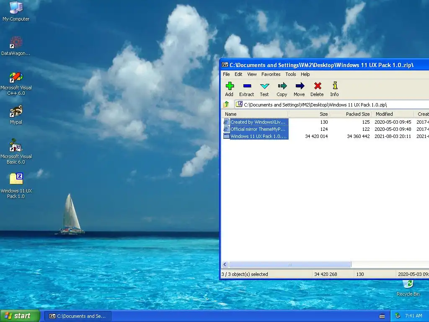Click the Add toolbar icon in 7-Zip

tap(229, 86)
